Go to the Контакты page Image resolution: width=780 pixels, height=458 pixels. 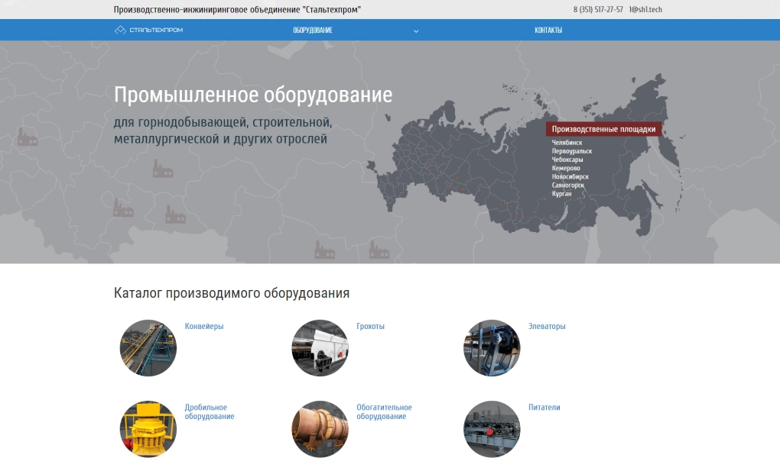click(x=548, y=31)
